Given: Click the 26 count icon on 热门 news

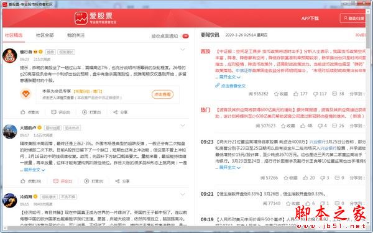Looking at the screenshot, I should point(338,126).
